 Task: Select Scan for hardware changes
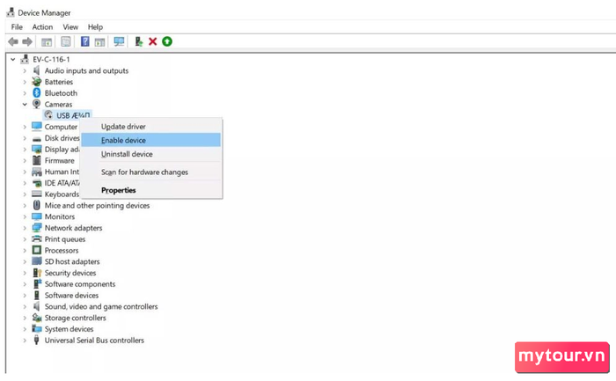(150, 172)
